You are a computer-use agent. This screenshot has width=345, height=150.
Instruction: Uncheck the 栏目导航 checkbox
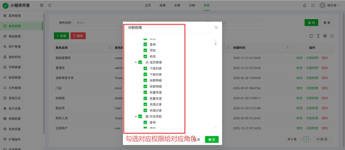point(140,116)
